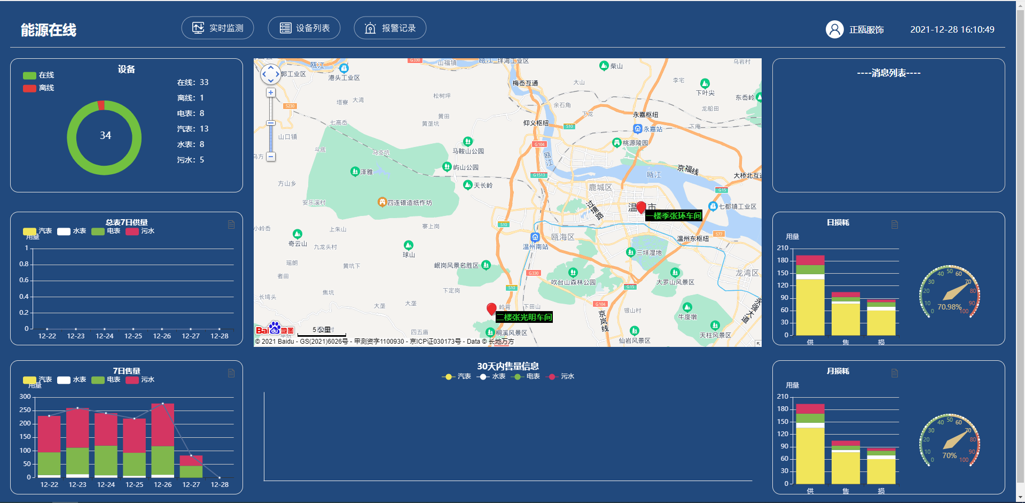
Task: Click the 2021-12-28 date time display
Action: click(952, 30)
